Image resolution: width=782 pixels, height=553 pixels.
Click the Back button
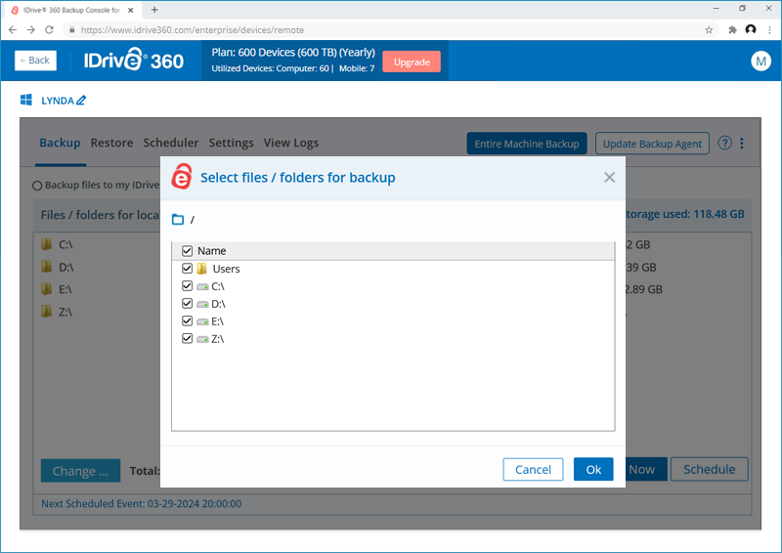(35, 61)
